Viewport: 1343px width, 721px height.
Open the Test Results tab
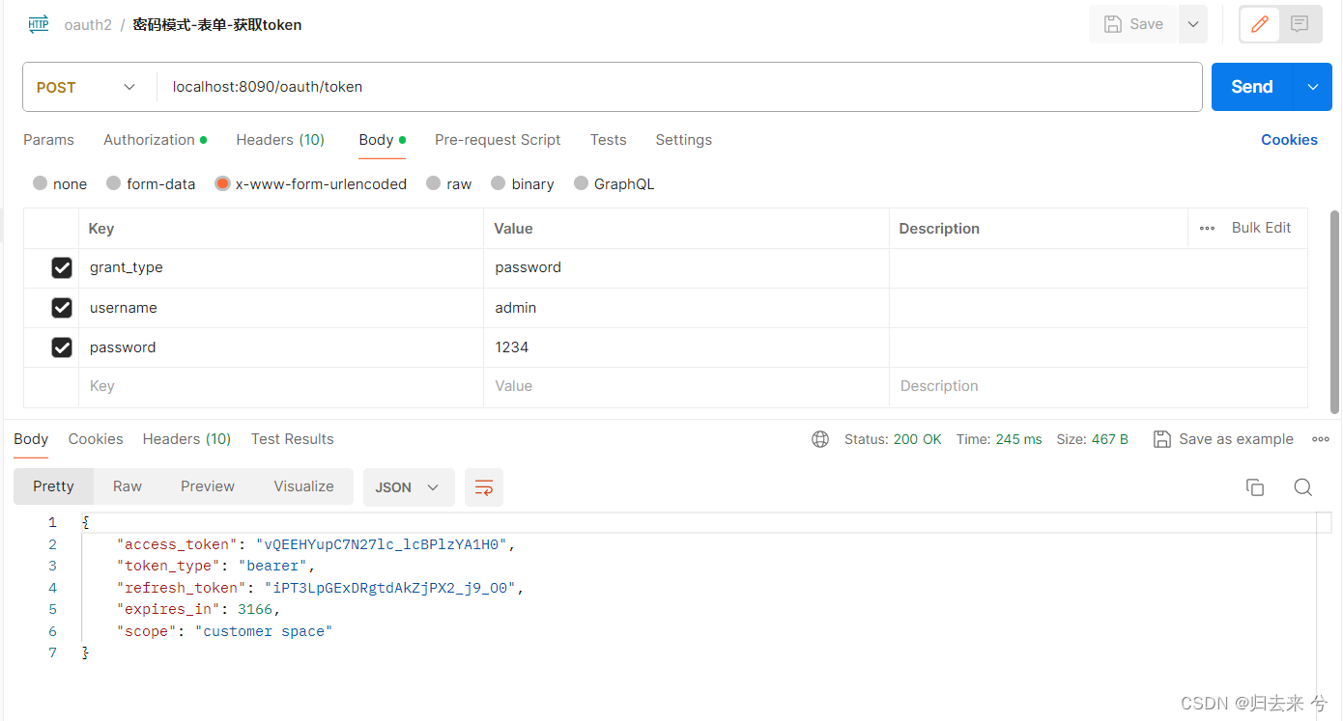pyautogui.click(x=293, y=439)
